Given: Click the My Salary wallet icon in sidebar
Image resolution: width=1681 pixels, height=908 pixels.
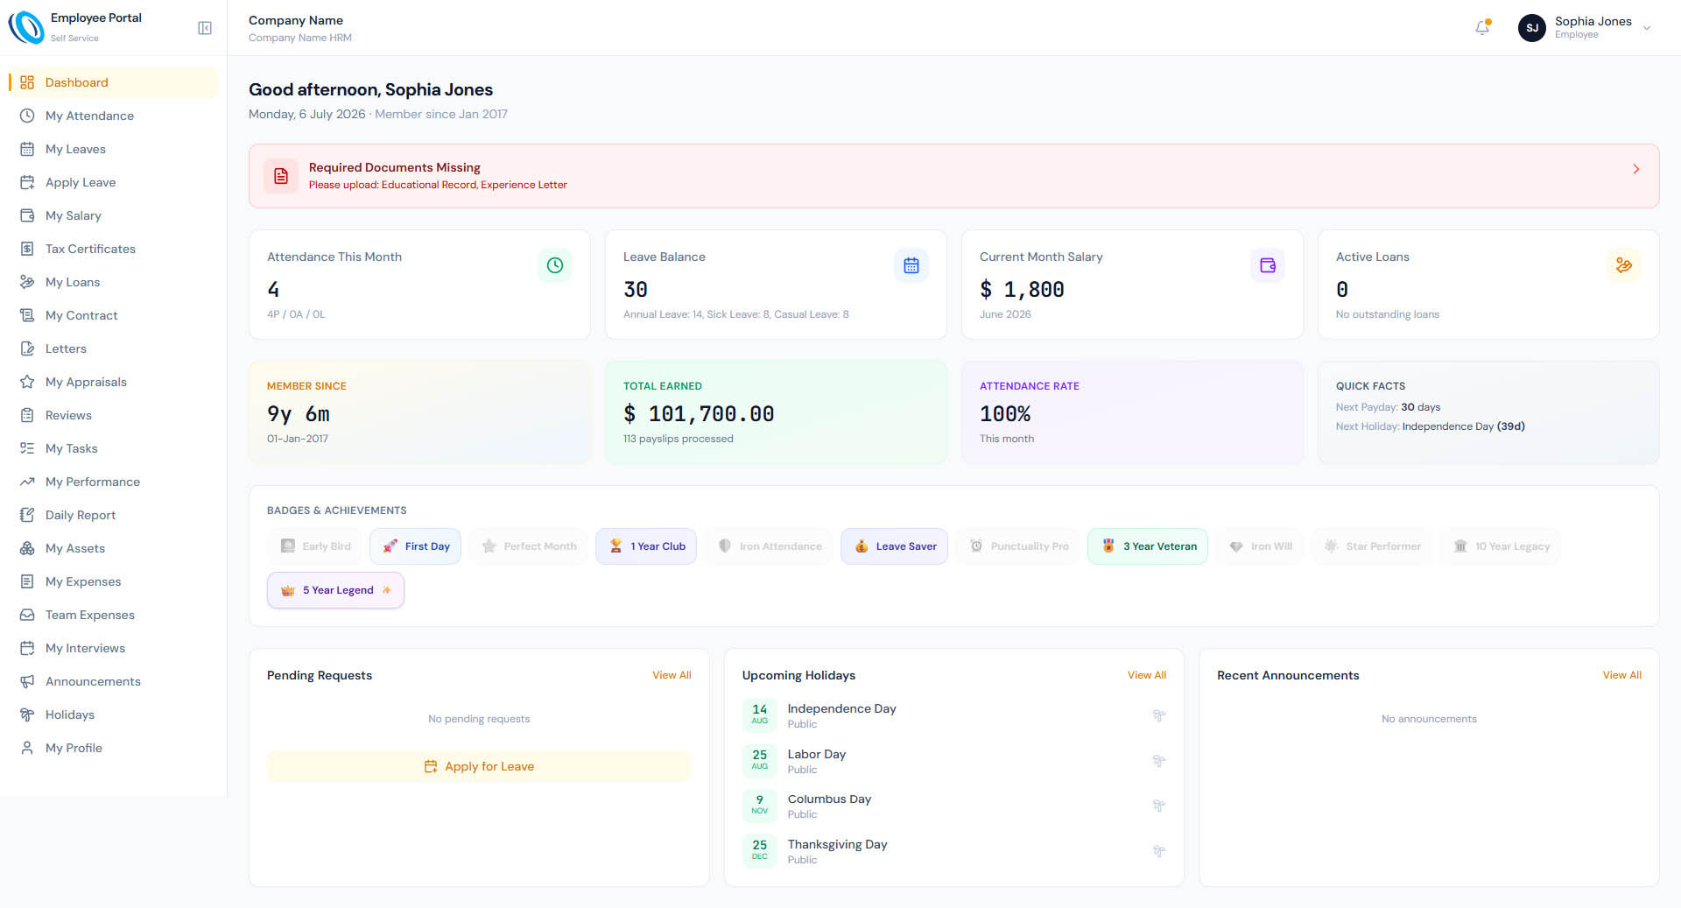Looking at the screenshot, I should click(x=27, y=215).
